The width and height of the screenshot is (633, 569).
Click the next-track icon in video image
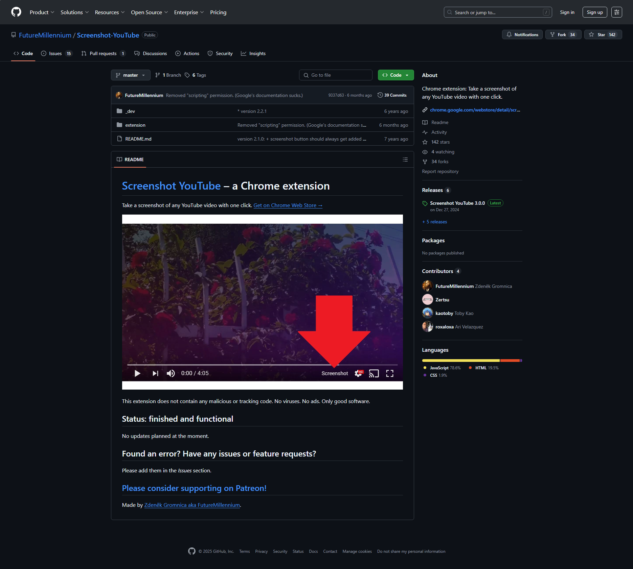pyautogui.click(x=155, y=373)
